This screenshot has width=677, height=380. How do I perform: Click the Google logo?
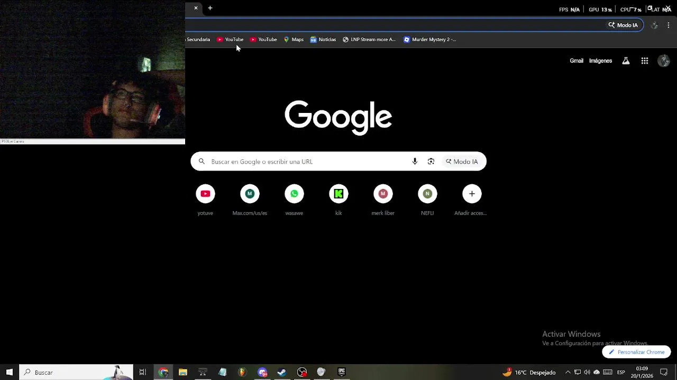[x=338, y=117]
